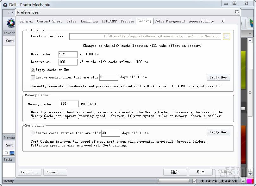Click the Photo Mechanic title bar app icon
This screenshot has height=186, width=256.
point(5,5)
